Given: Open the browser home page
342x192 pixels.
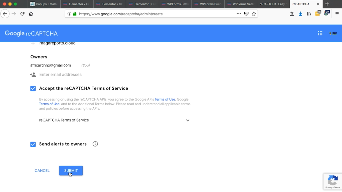Looking at the screenshot, I should pyautogui.click(x=31, y=14).
